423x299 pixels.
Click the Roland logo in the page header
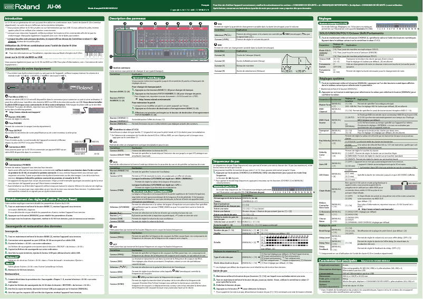pos(22,6)
